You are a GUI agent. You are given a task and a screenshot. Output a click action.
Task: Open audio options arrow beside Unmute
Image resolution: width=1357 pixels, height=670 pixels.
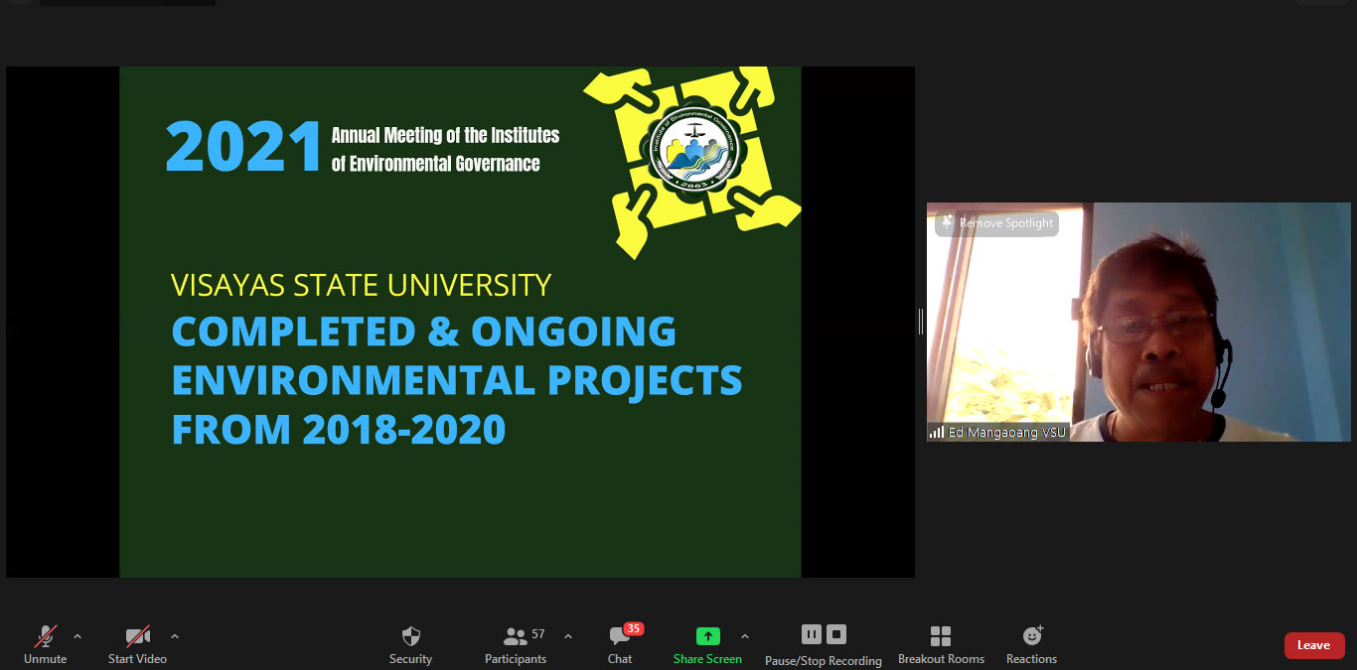[x=77, y=636]
